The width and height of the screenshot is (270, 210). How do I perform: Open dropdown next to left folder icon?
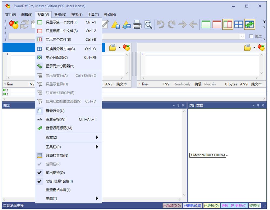119,47
